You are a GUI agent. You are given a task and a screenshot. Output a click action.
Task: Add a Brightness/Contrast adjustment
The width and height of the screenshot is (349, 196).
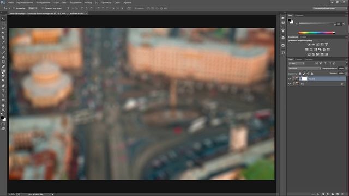click(x=309, y=45)
